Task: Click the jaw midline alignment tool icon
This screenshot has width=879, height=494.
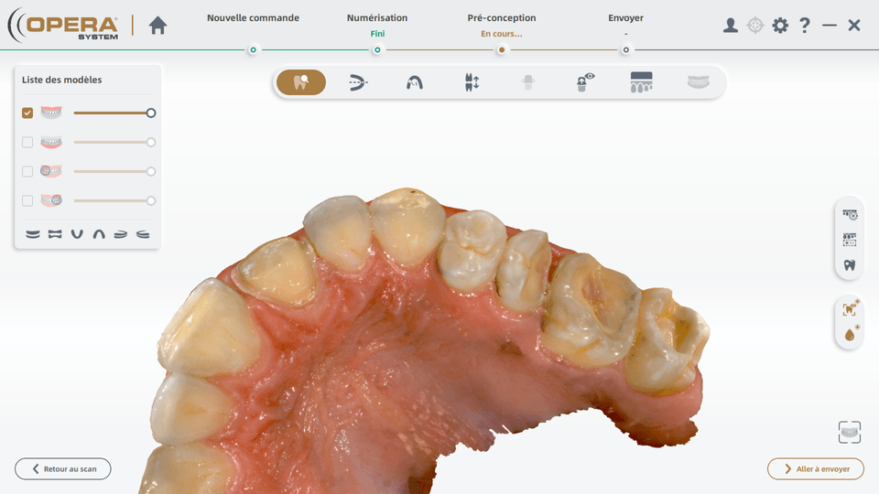Action: pyautogui.click(x=358, y=82)
